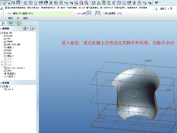Collapse the 样式树 panel header
The image size is (177, 133).
(x=1, y=83)
